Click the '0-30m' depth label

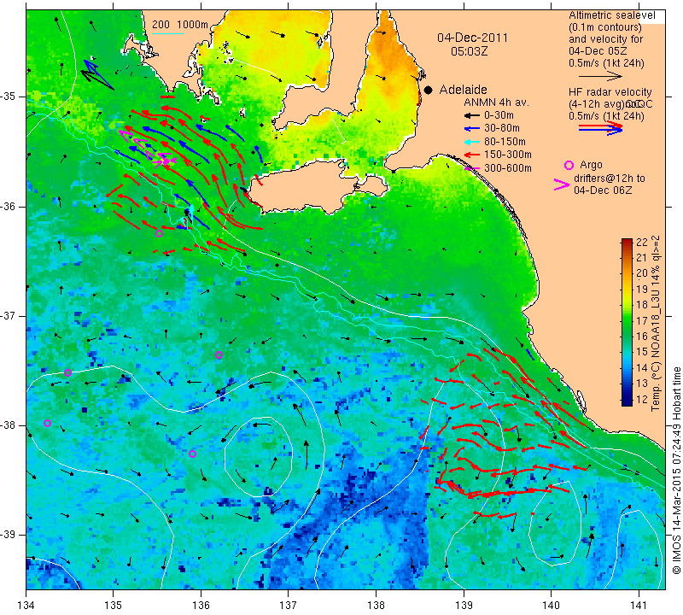[x=499, y=115]
